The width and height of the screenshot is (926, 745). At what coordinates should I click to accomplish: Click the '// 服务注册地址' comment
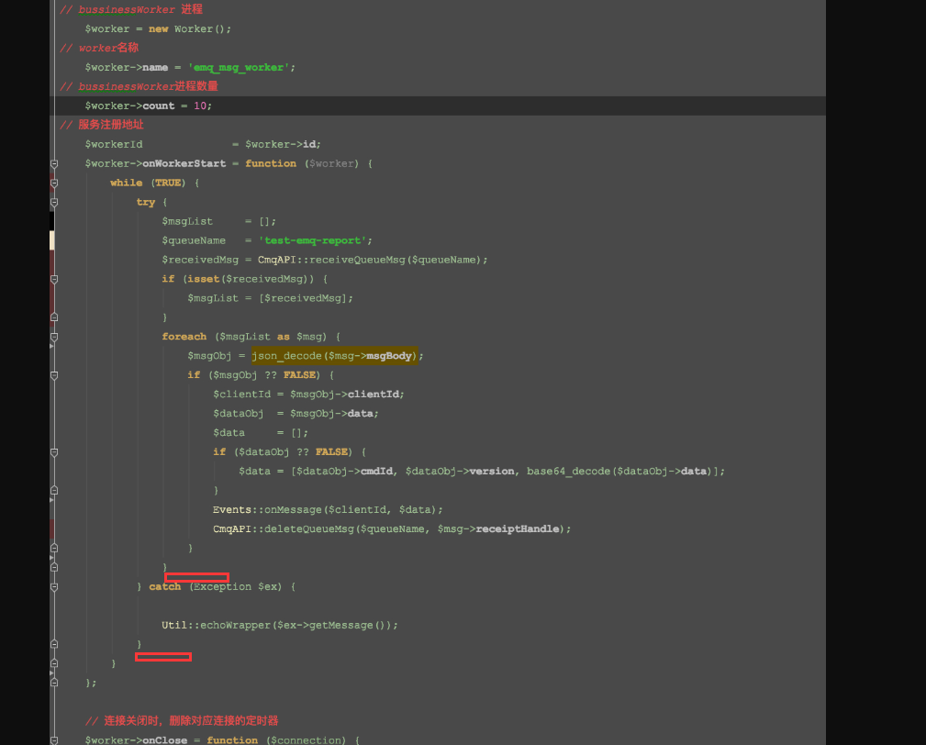pyautogui.click(x=102, y=125)
